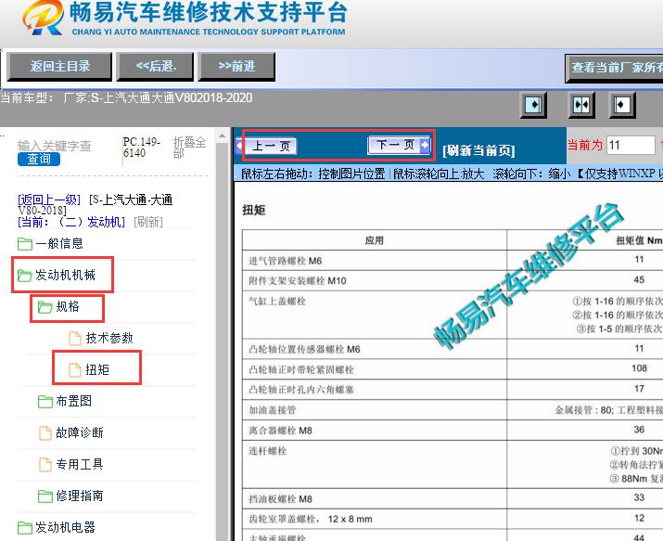Screen dimensions: 663x541
Task: Go forward with >>前进 button
Action: tap(236, 67)
